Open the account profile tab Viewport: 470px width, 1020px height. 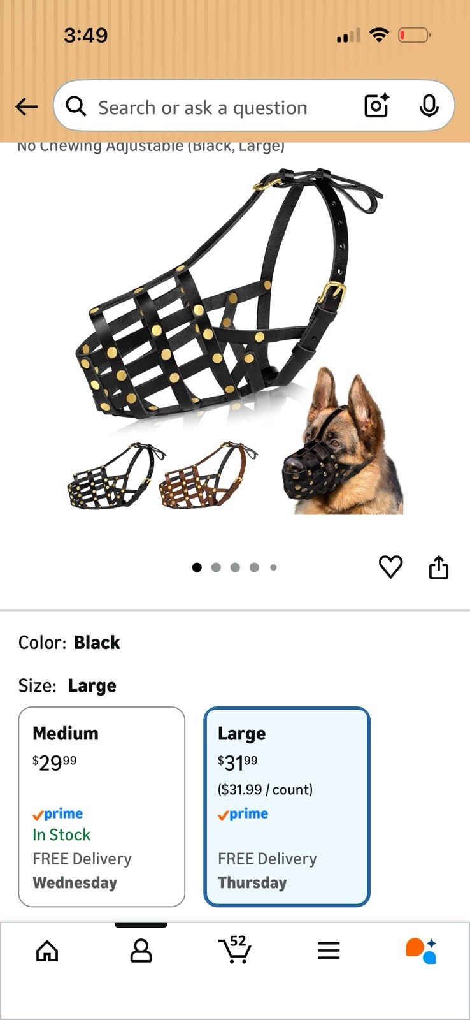(x=141, y=951)
